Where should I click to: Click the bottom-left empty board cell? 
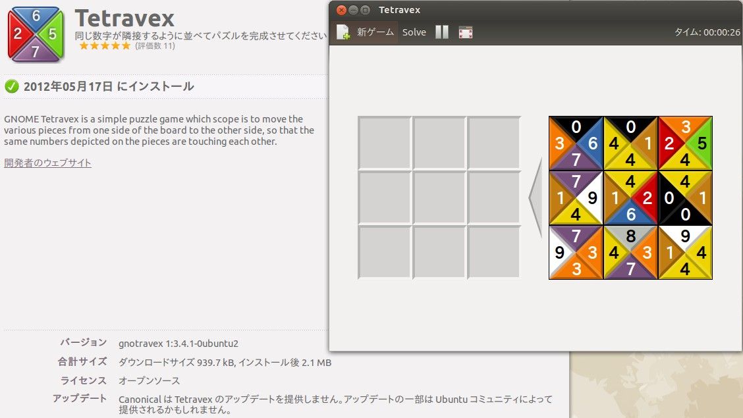384,252
